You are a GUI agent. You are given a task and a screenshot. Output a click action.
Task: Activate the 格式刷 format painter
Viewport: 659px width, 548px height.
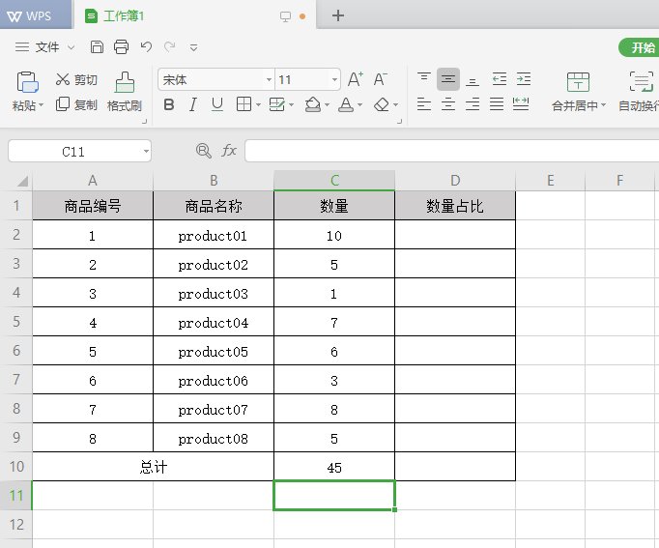point(125,92)
